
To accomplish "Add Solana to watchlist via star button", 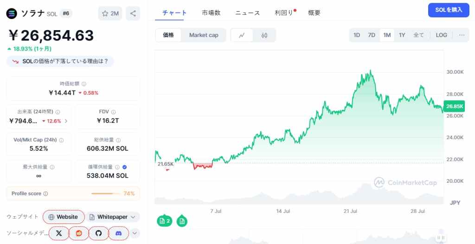I will [110, 13].
